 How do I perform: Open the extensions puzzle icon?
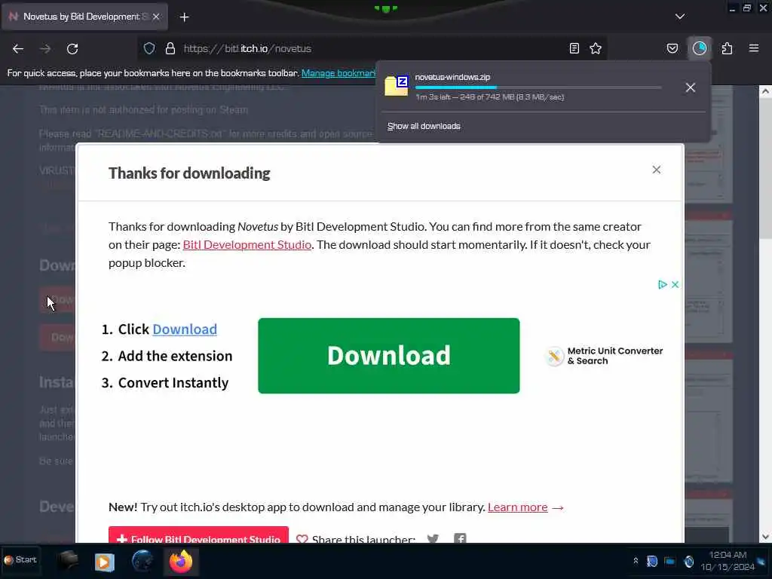coord(727,48)
